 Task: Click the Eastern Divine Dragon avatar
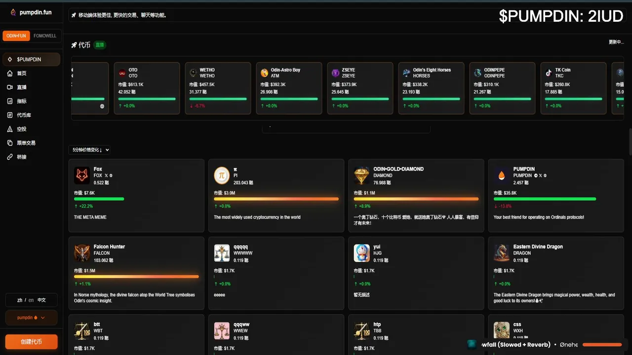[502, 253]
